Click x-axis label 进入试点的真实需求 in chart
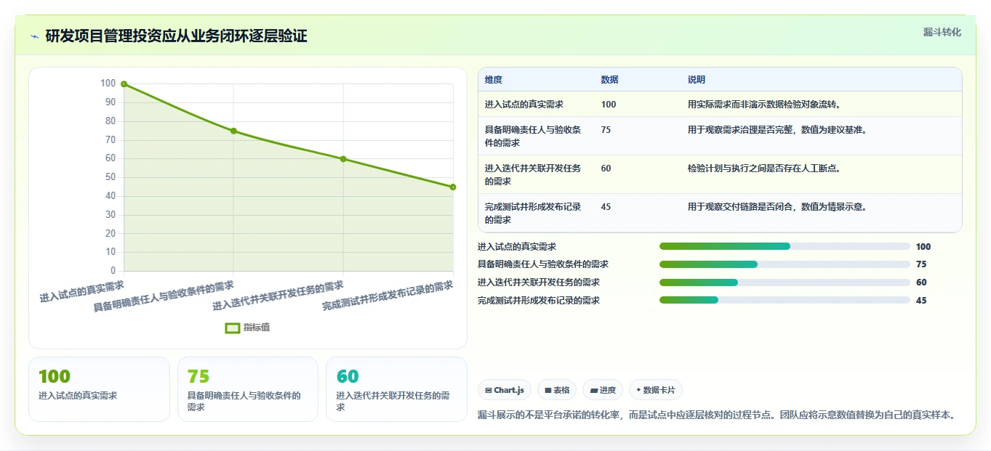 (x=81, y=290)
